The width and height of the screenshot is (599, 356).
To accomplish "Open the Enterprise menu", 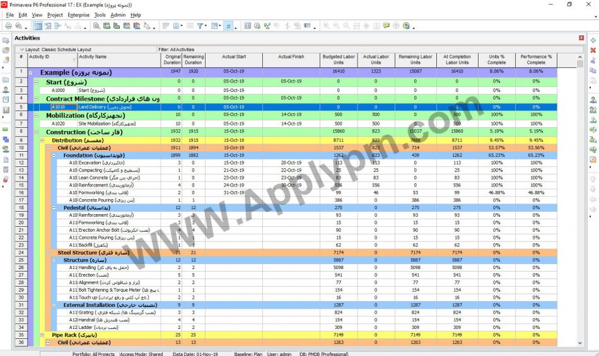I will click(x=78, y=15).
